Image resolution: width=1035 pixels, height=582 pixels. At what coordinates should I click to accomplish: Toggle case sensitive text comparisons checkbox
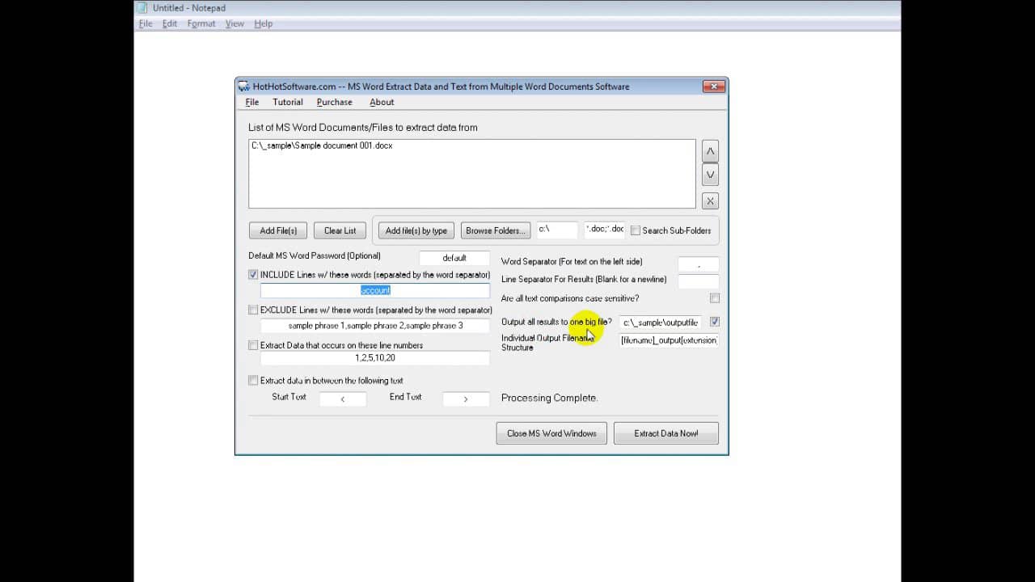click(x=714, y=298)
